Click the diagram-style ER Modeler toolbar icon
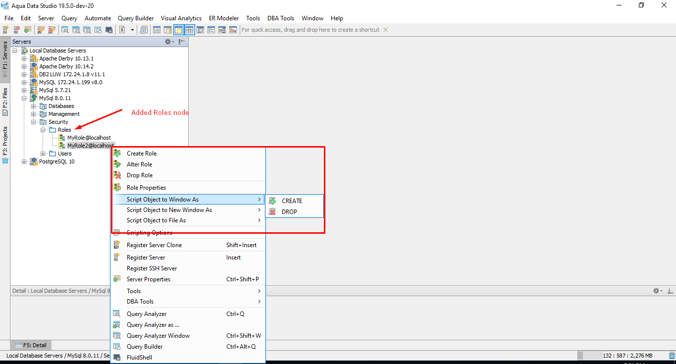This screenshot has height=364, width=676. [222, 30]
